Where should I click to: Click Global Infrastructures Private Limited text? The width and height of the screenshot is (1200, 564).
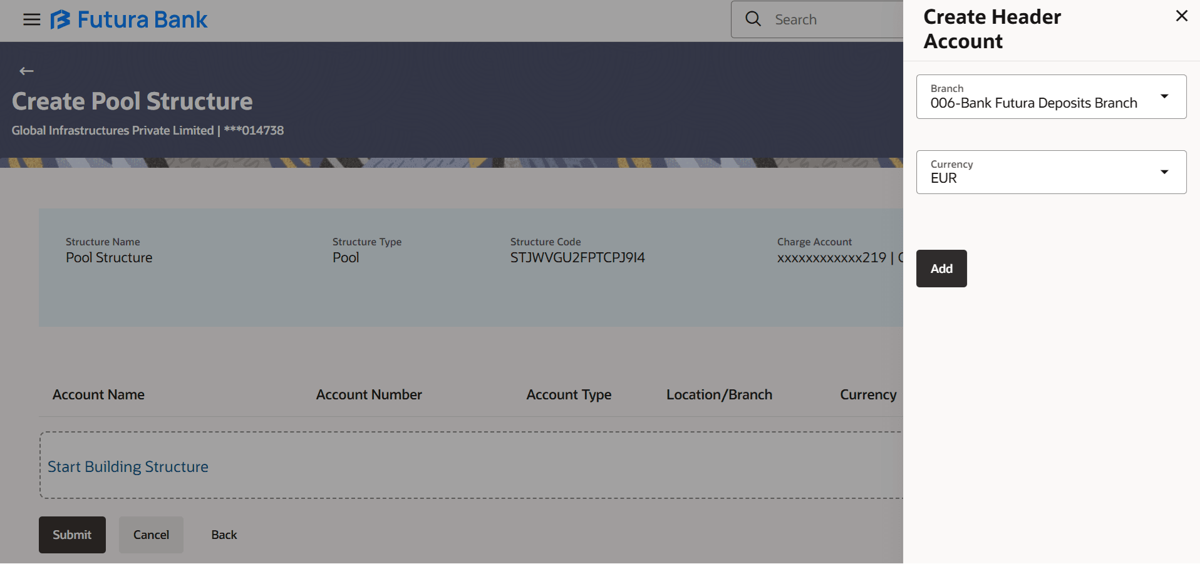113,130
